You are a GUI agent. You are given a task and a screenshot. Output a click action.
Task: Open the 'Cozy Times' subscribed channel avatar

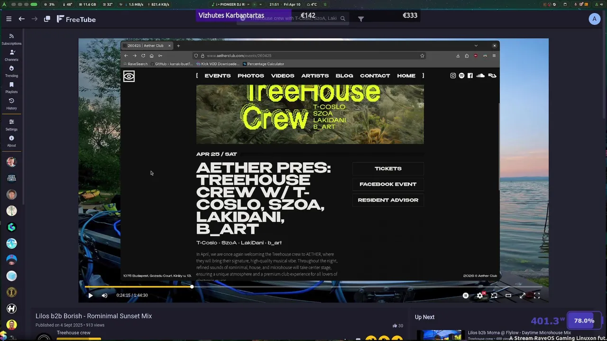(11, 178)
